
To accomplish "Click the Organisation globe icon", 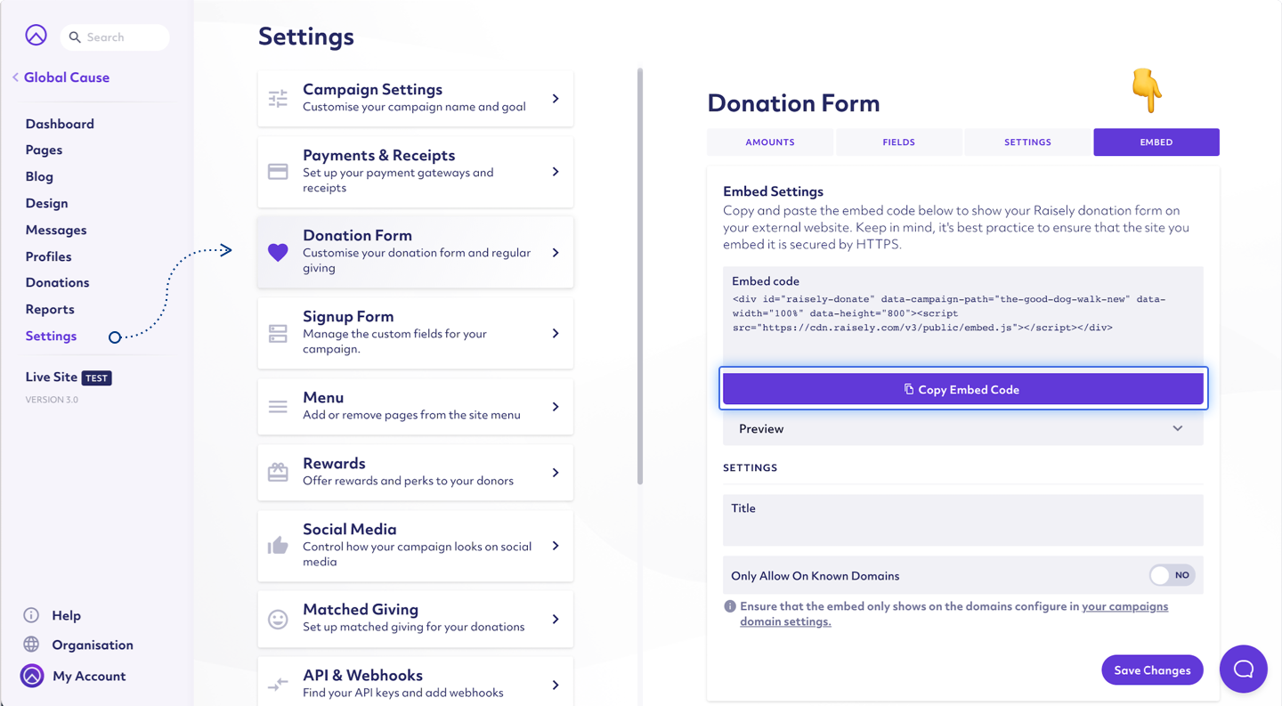I will pos(31,645).
